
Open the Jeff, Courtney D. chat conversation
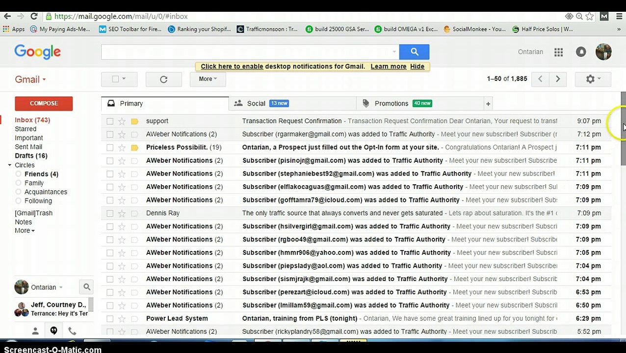coord(51,309)
